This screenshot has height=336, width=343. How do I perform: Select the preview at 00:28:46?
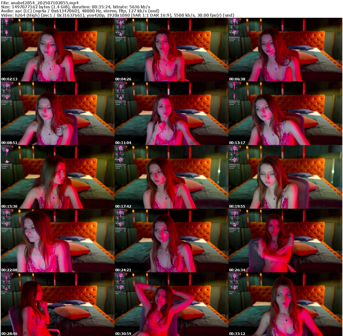57,304
